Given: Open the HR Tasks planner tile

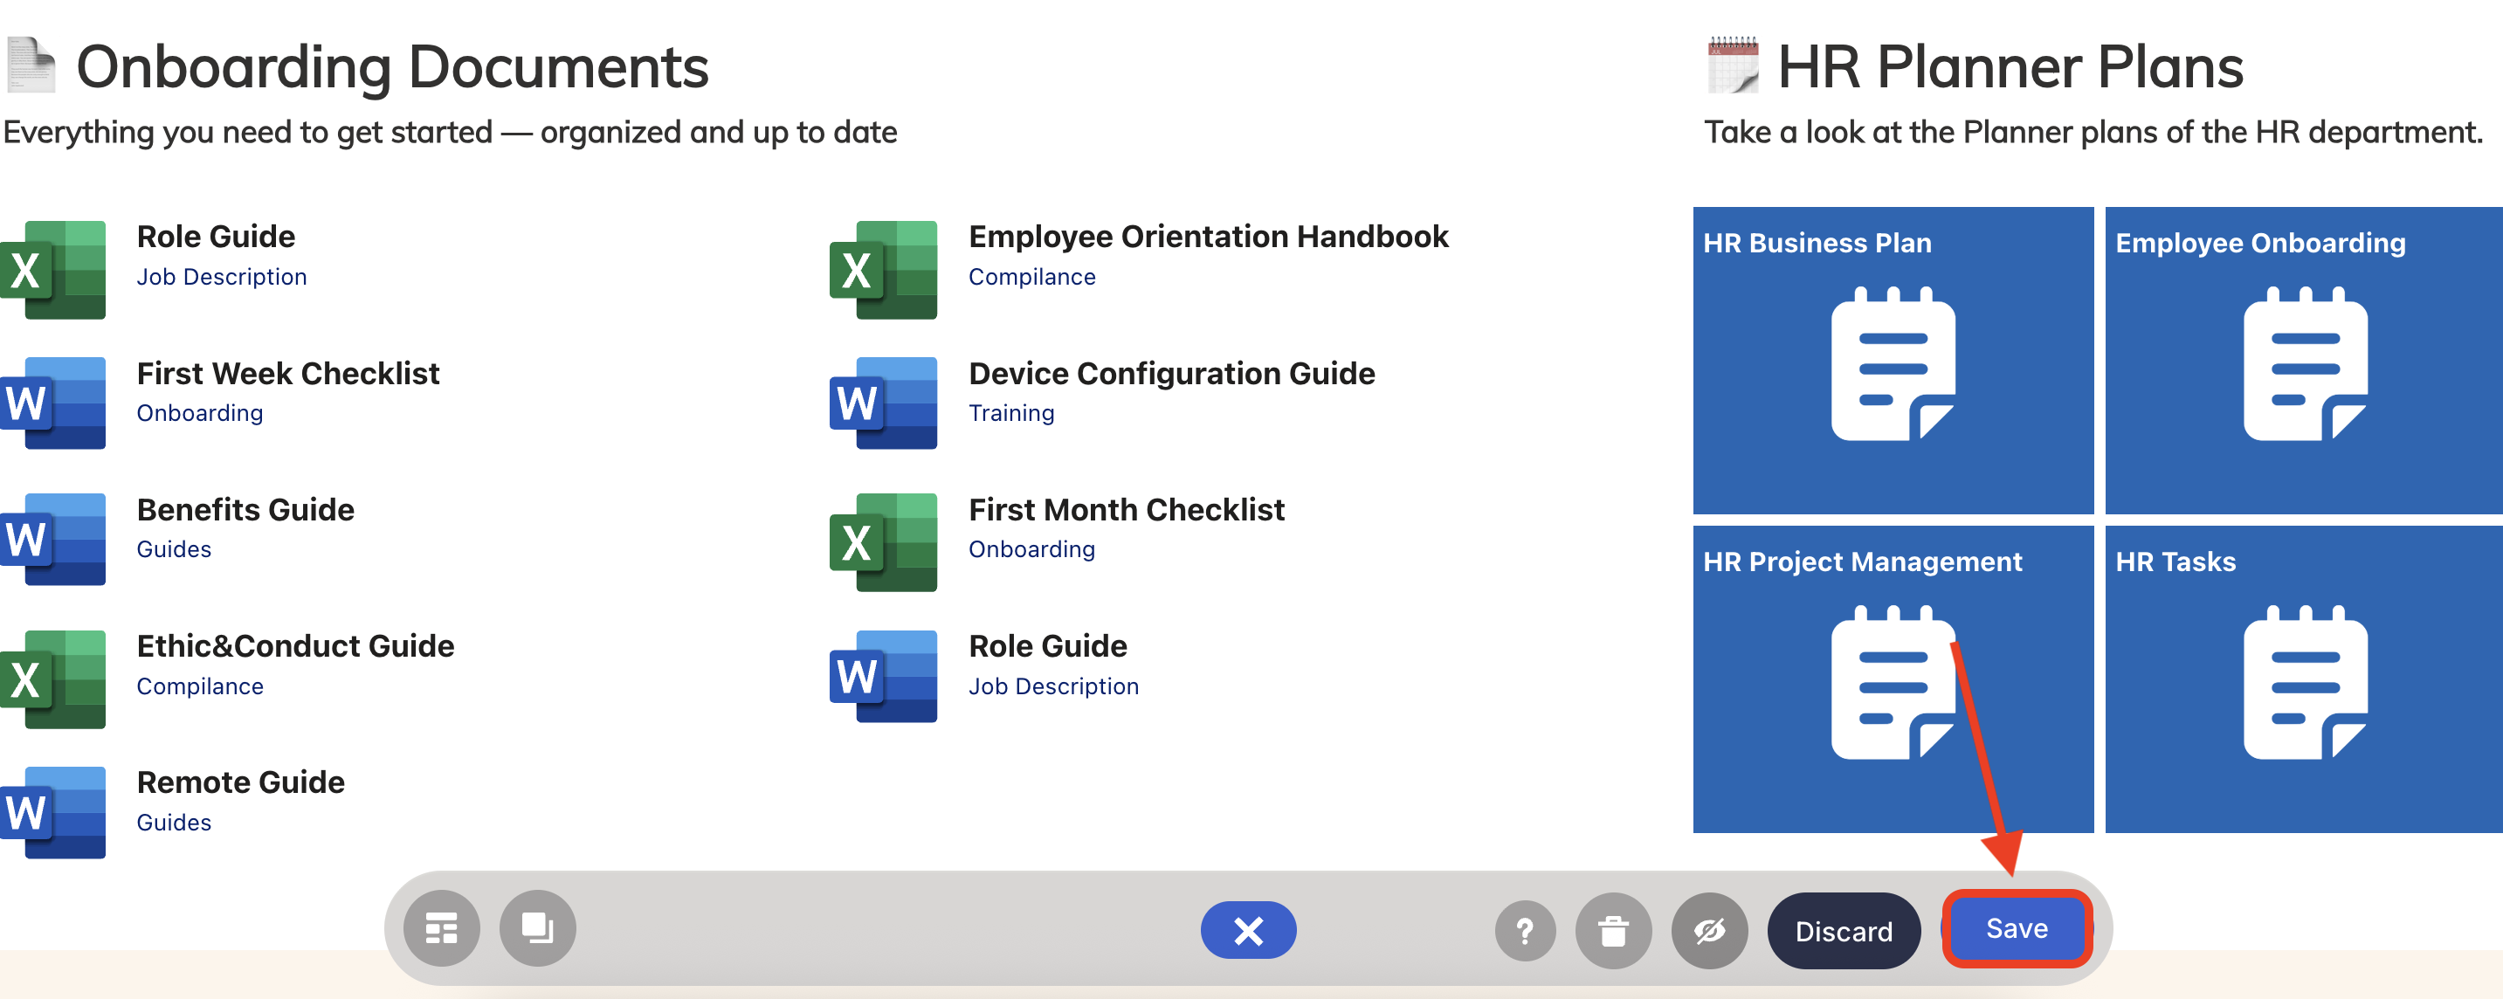Looking at the screenshot, I should coord(2304,679).
